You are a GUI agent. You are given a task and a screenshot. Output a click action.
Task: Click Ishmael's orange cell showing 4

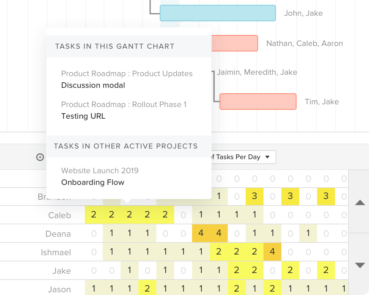272,252
